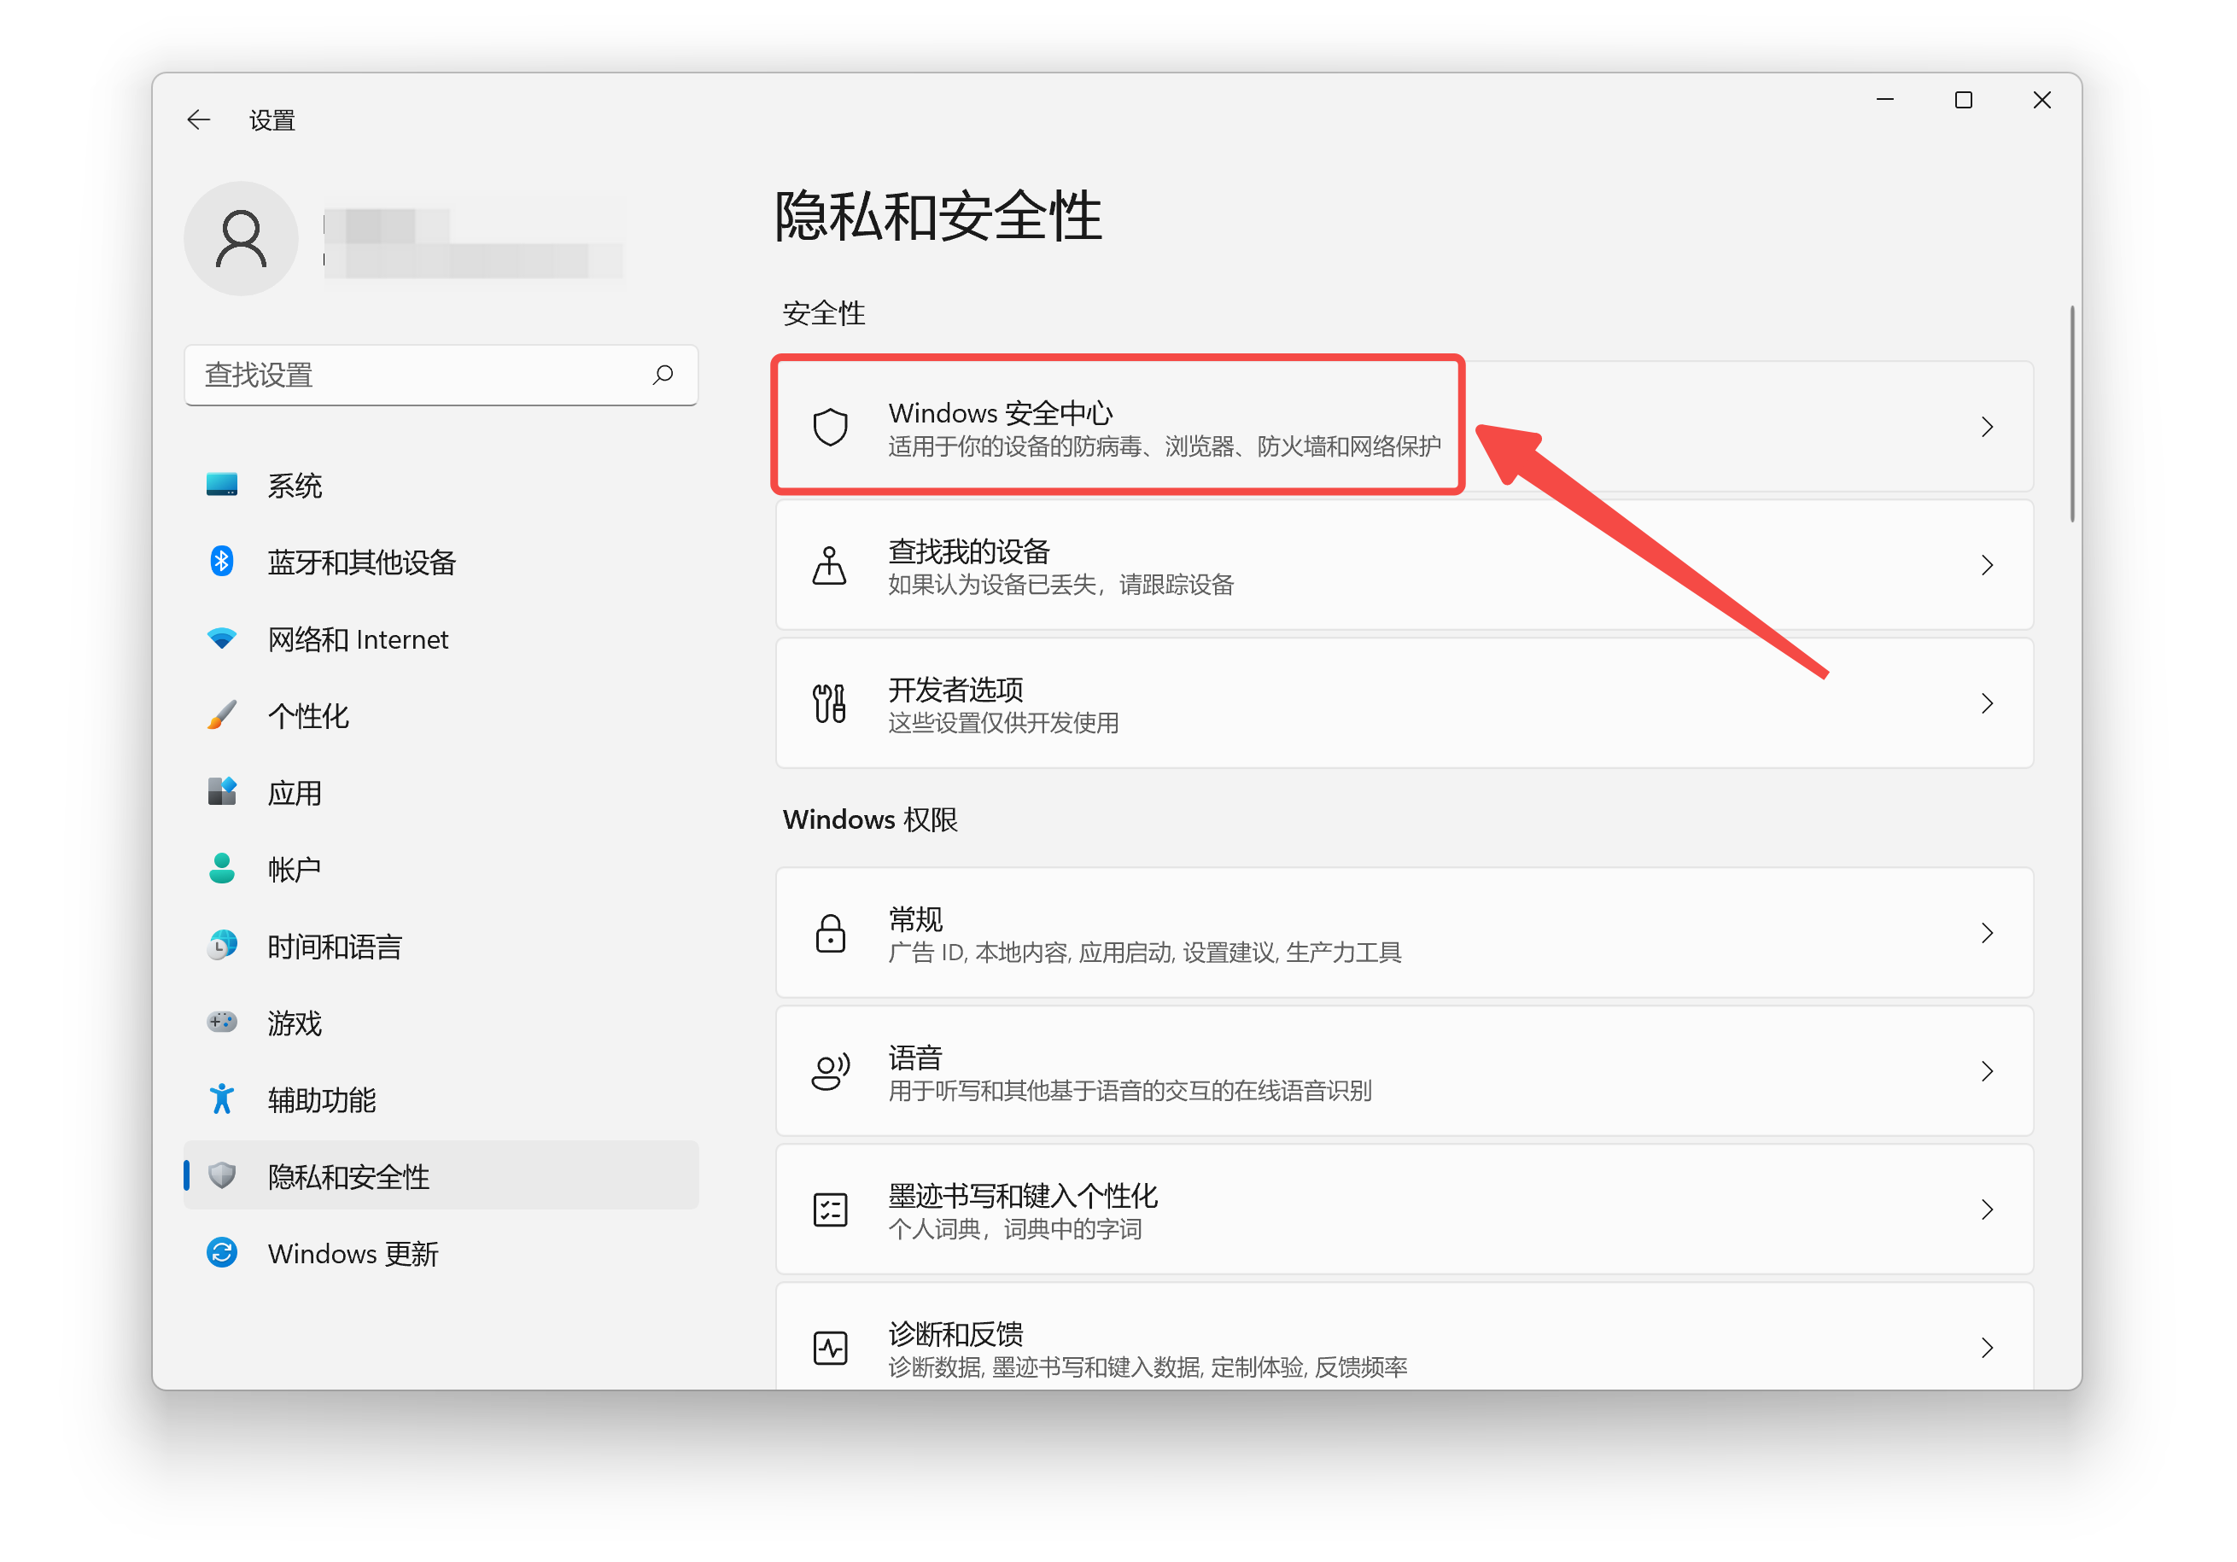This screenshot has width=2237, height=1562.
Task: Expand 墨迹书写和键入个性化 via its chevron
Action: [1988, 1209]
